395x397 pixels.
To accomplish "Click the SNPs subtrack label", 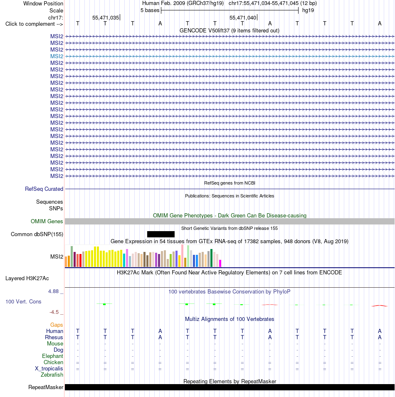I will tap(56, 208).
